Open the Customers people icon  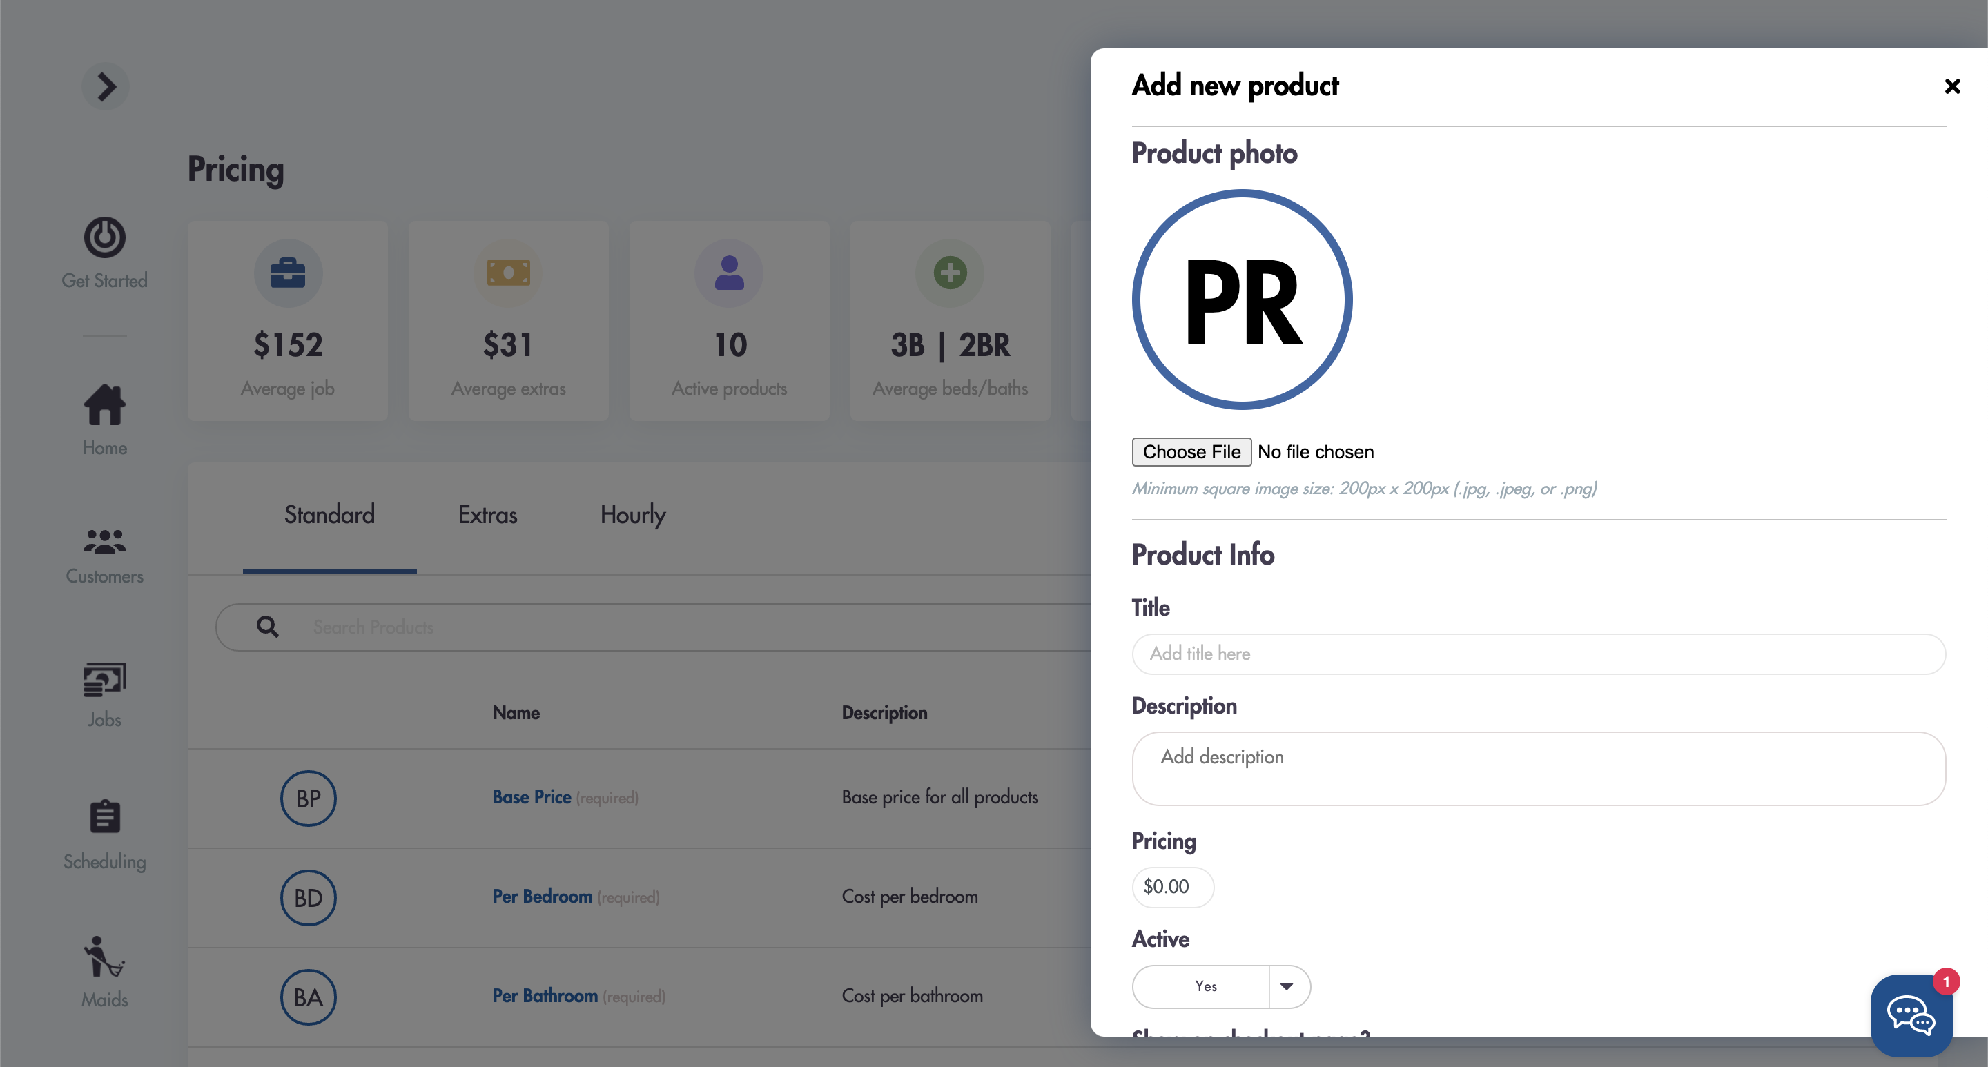104,541
